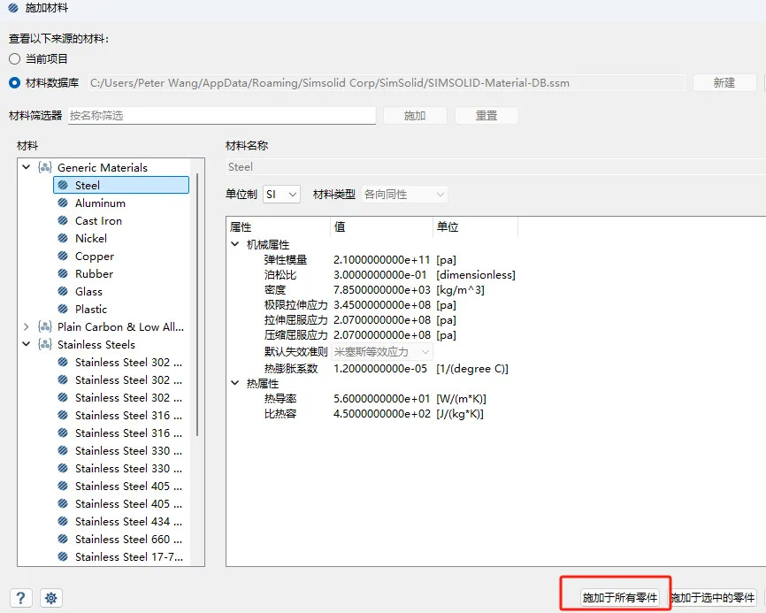Select Plastic in material tree
This screenshot has width=766, height=613.
pyautogui.click(x=91, y=309)
